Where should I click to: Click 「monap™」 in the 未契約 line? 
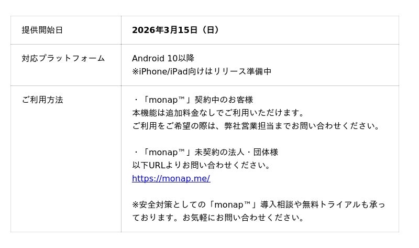click(x=167, y=152)
